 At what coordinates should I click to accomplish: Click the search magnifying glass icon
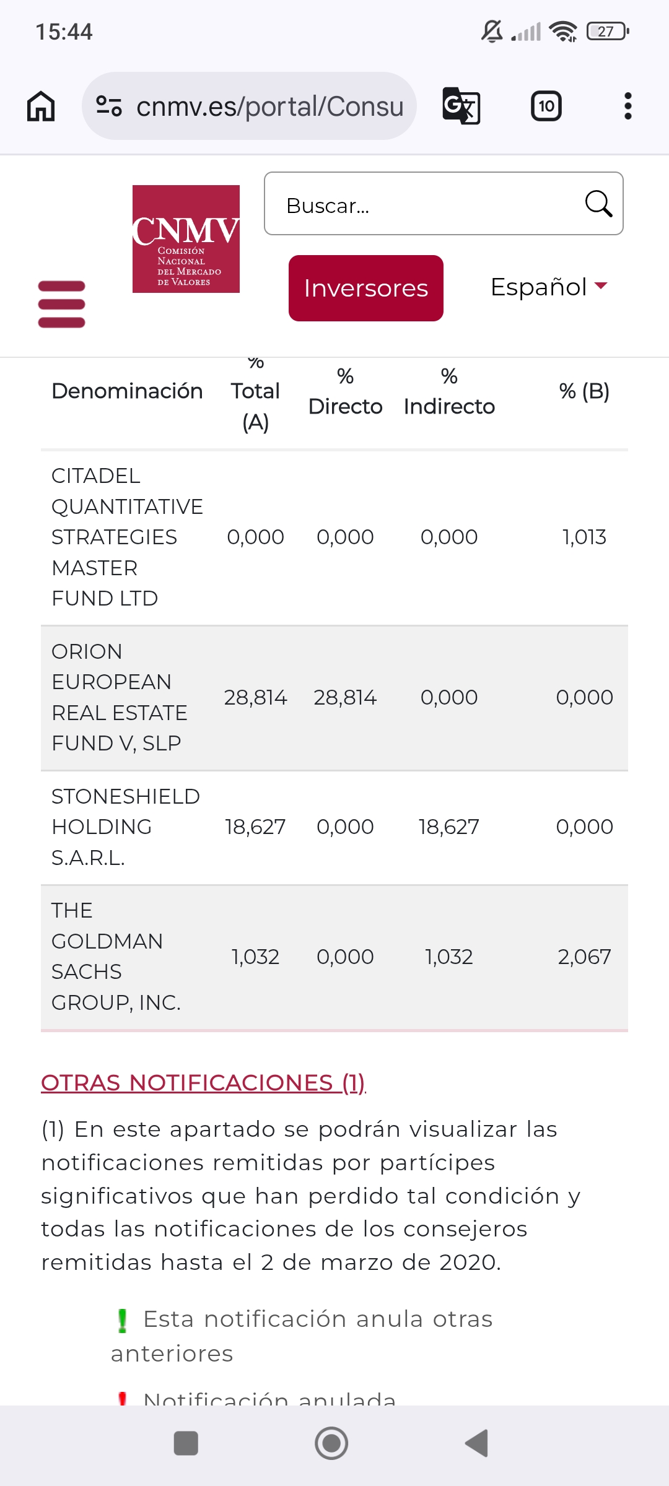pos(598,204)
